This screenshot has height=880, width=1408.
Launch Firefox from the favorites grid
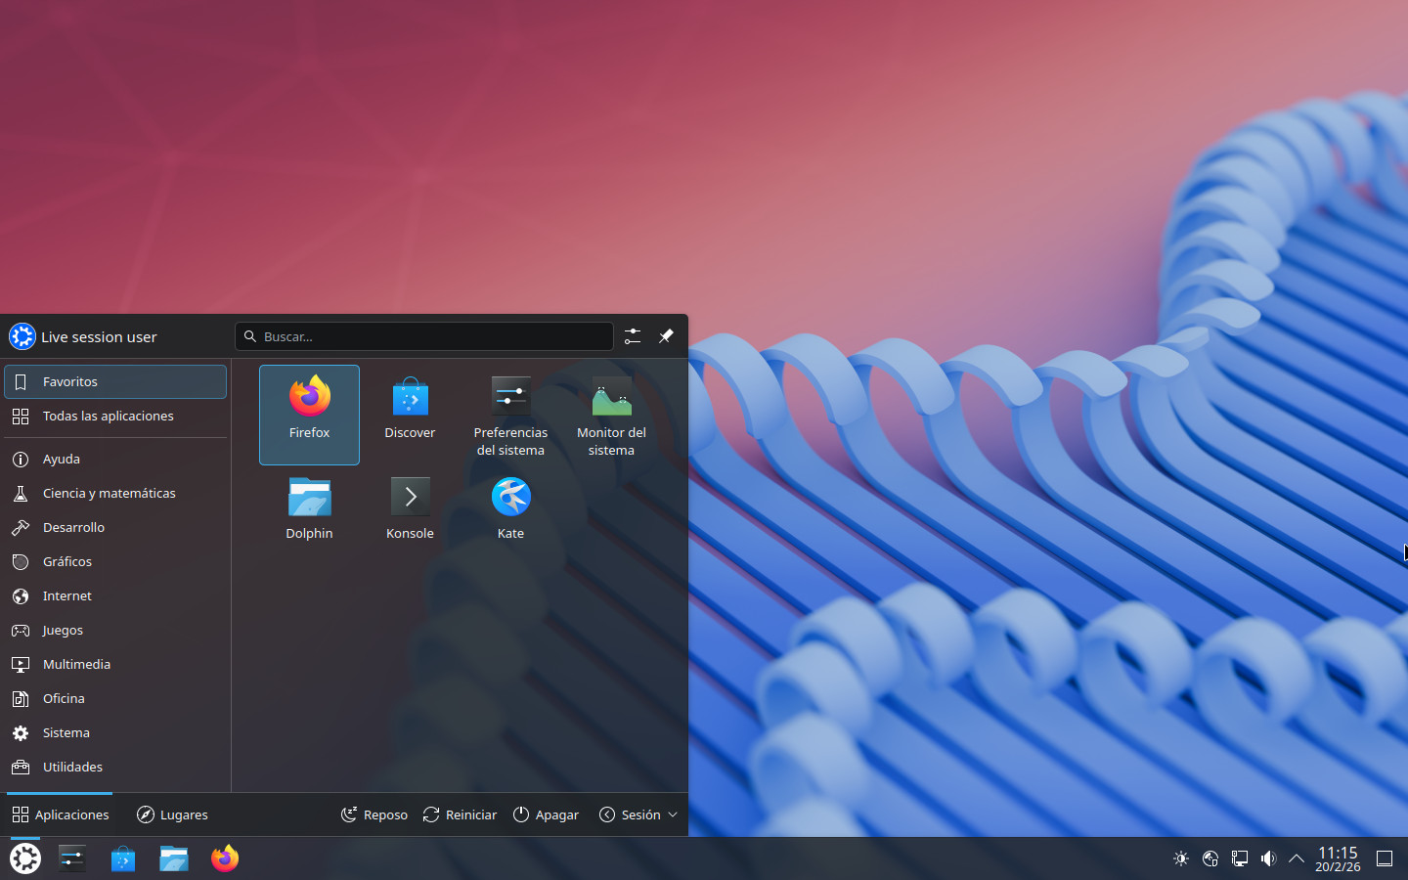pos(309,413)
